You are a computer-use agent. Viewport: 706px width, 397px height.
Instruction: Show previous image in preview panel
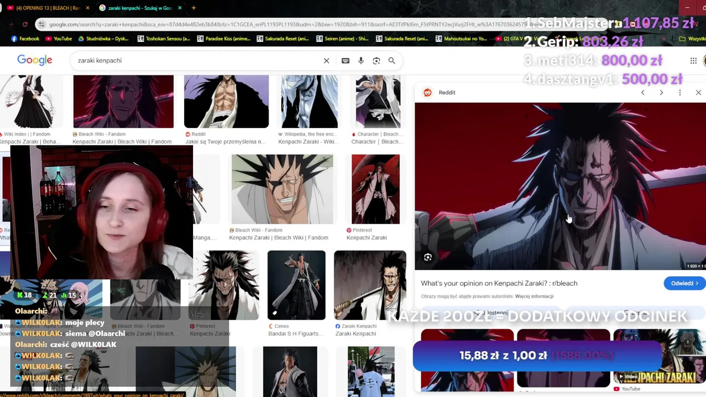[x=643, y=93]
